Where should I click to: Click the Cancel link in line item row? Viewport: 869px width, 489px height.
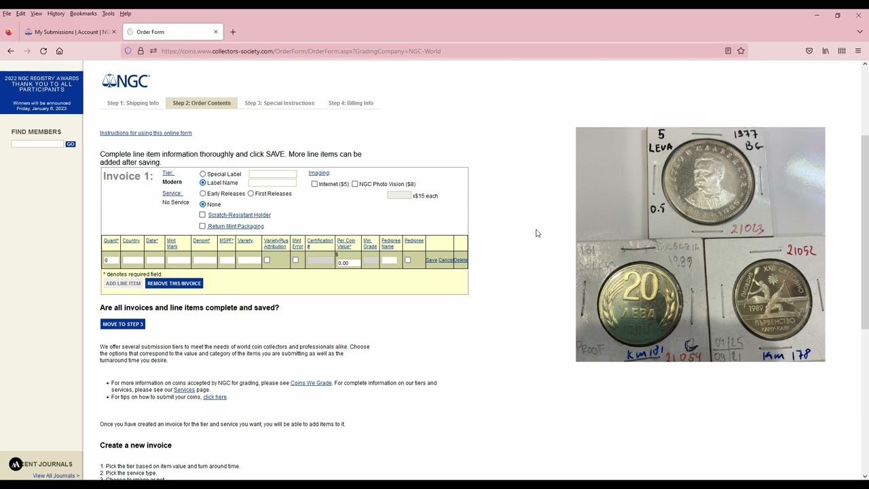pyautogui.click(x=445, y=260)
